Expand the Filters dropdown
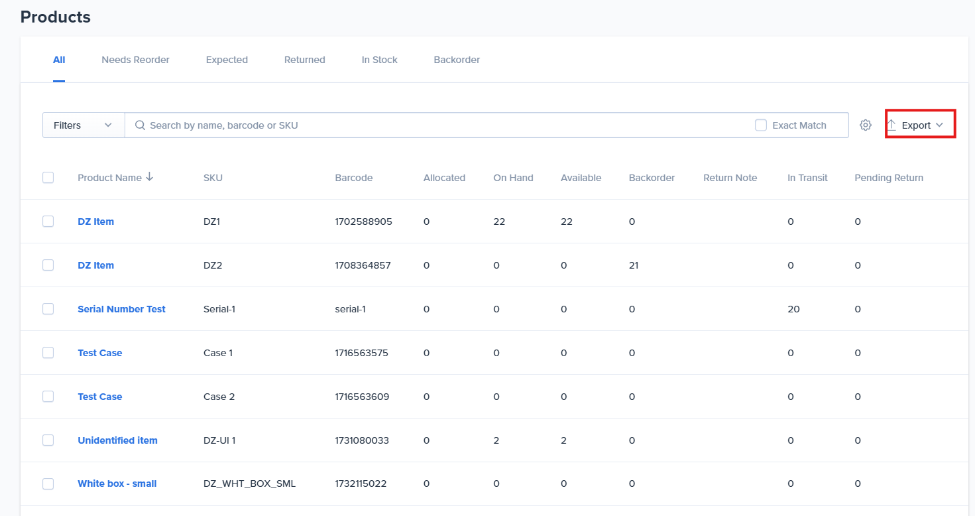The image size is (975, 516). [x=84, y=125]
